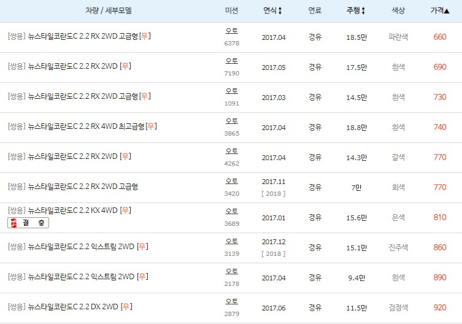Click the 18.8만 mileage value

click(356, 128)
